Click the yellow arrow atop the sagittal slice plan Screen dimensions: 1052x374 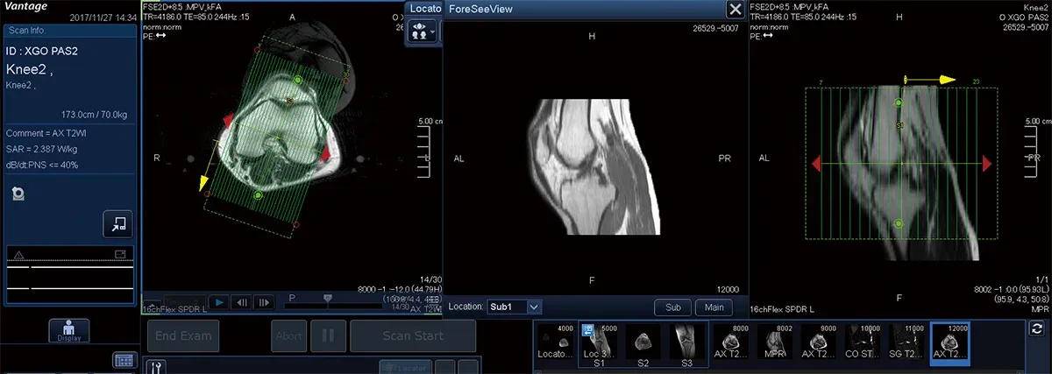pyautogui.click(x=929, y=80)
